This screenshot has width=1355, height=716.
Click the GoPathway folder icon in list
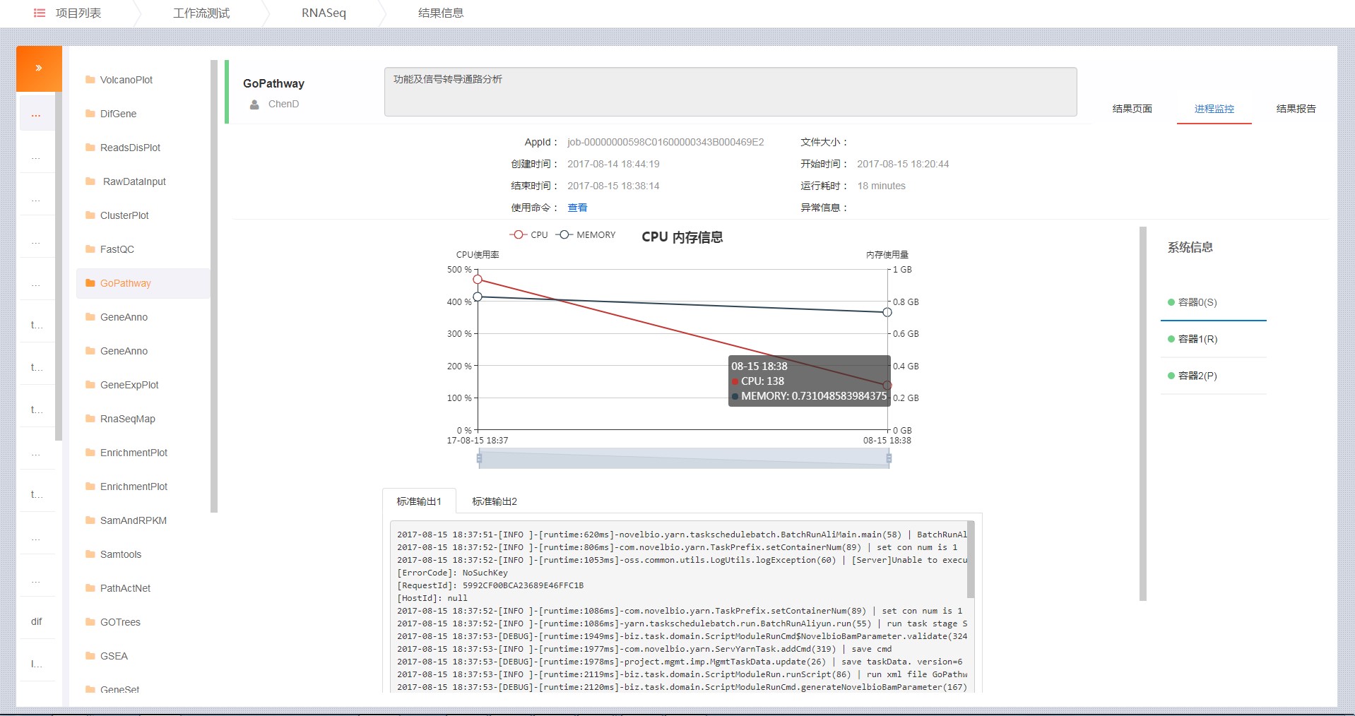click(x=90, y=283)
